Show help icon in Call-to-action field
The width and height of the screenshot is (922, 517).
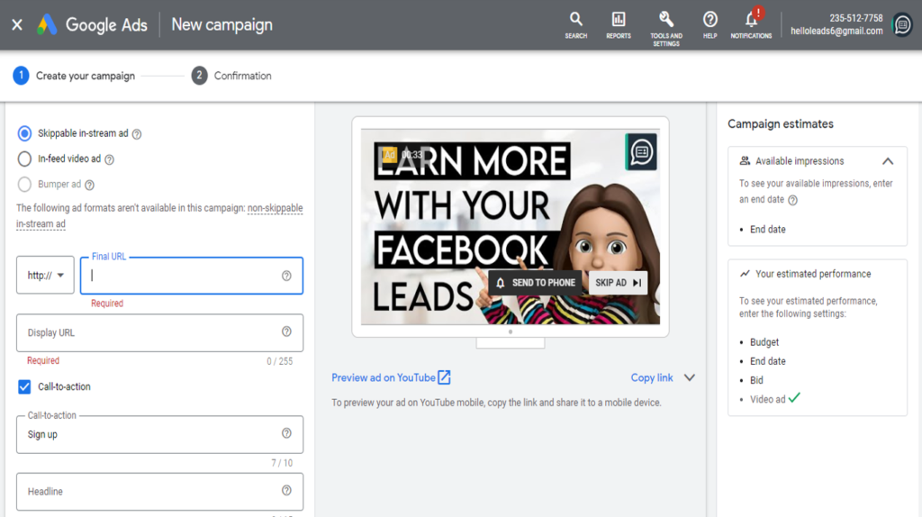(286, 433)
